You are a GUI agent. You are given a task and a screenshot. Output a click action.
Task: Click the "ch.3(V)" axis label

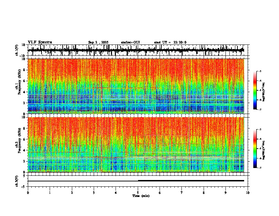click(x=17, y=181)
